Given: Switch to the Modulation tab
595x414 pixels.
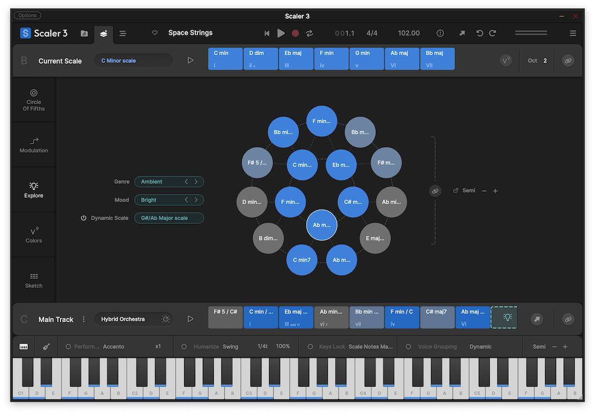Looking at the screenshot, I should click(34, 145).
